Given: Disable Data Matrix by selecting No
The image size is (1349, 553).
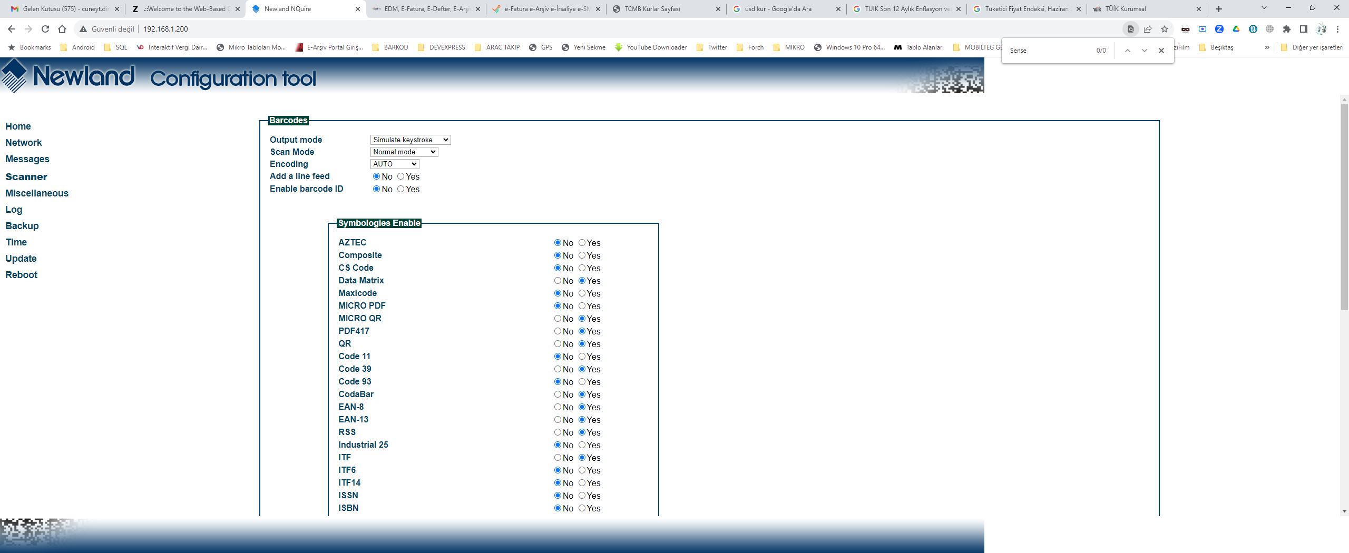Looking at the screenshot, I should 558,281.
